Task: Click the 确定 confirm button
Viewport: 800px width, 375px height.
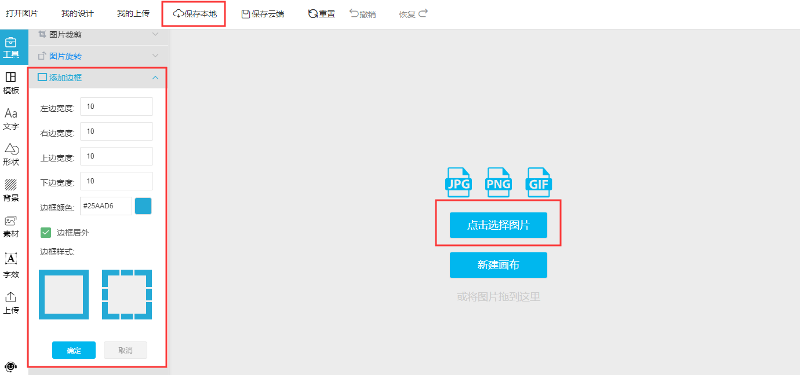Action: coord(74,350)
